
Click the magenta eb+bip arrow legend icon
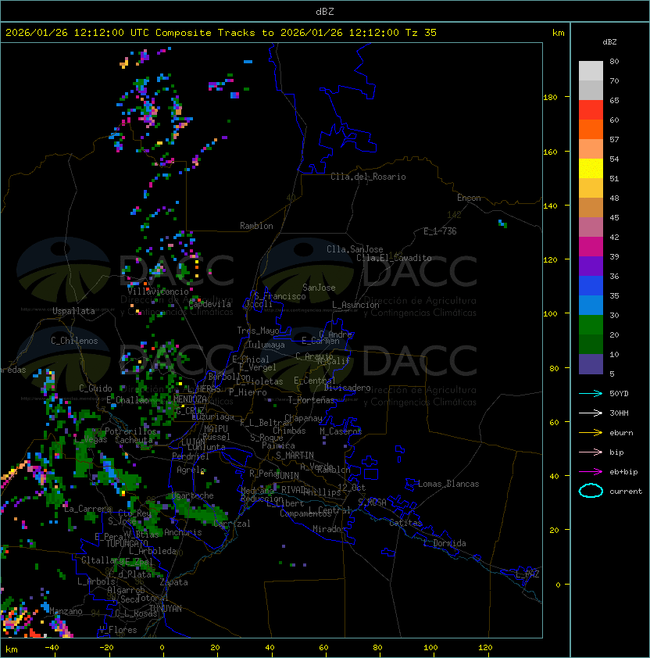[x=591, y=472]
